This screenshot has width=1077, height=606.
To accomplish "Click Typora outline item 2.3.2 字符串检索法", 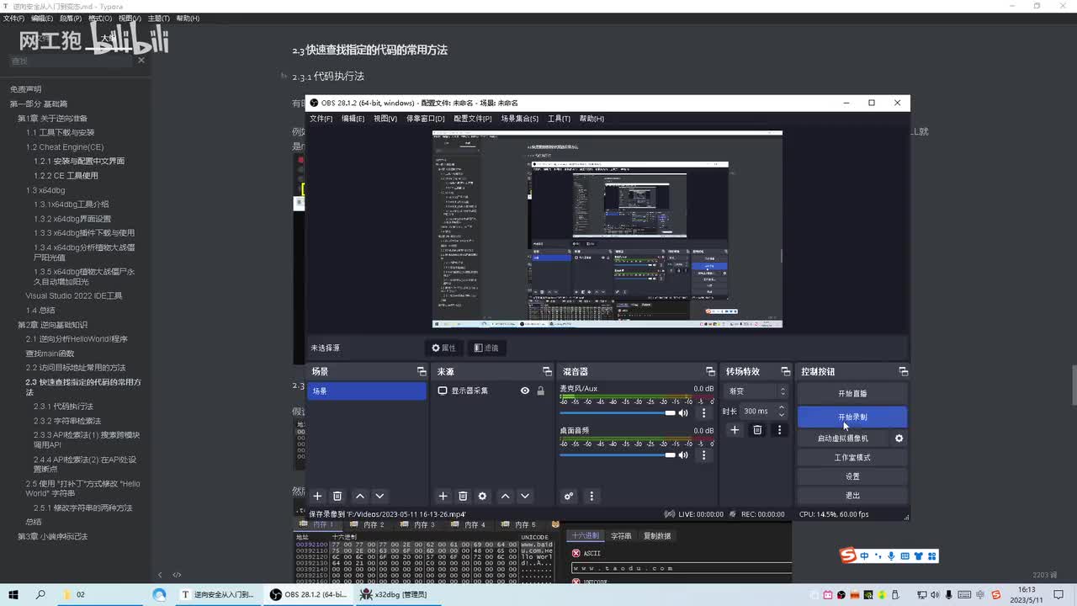I will click(67, 421).
